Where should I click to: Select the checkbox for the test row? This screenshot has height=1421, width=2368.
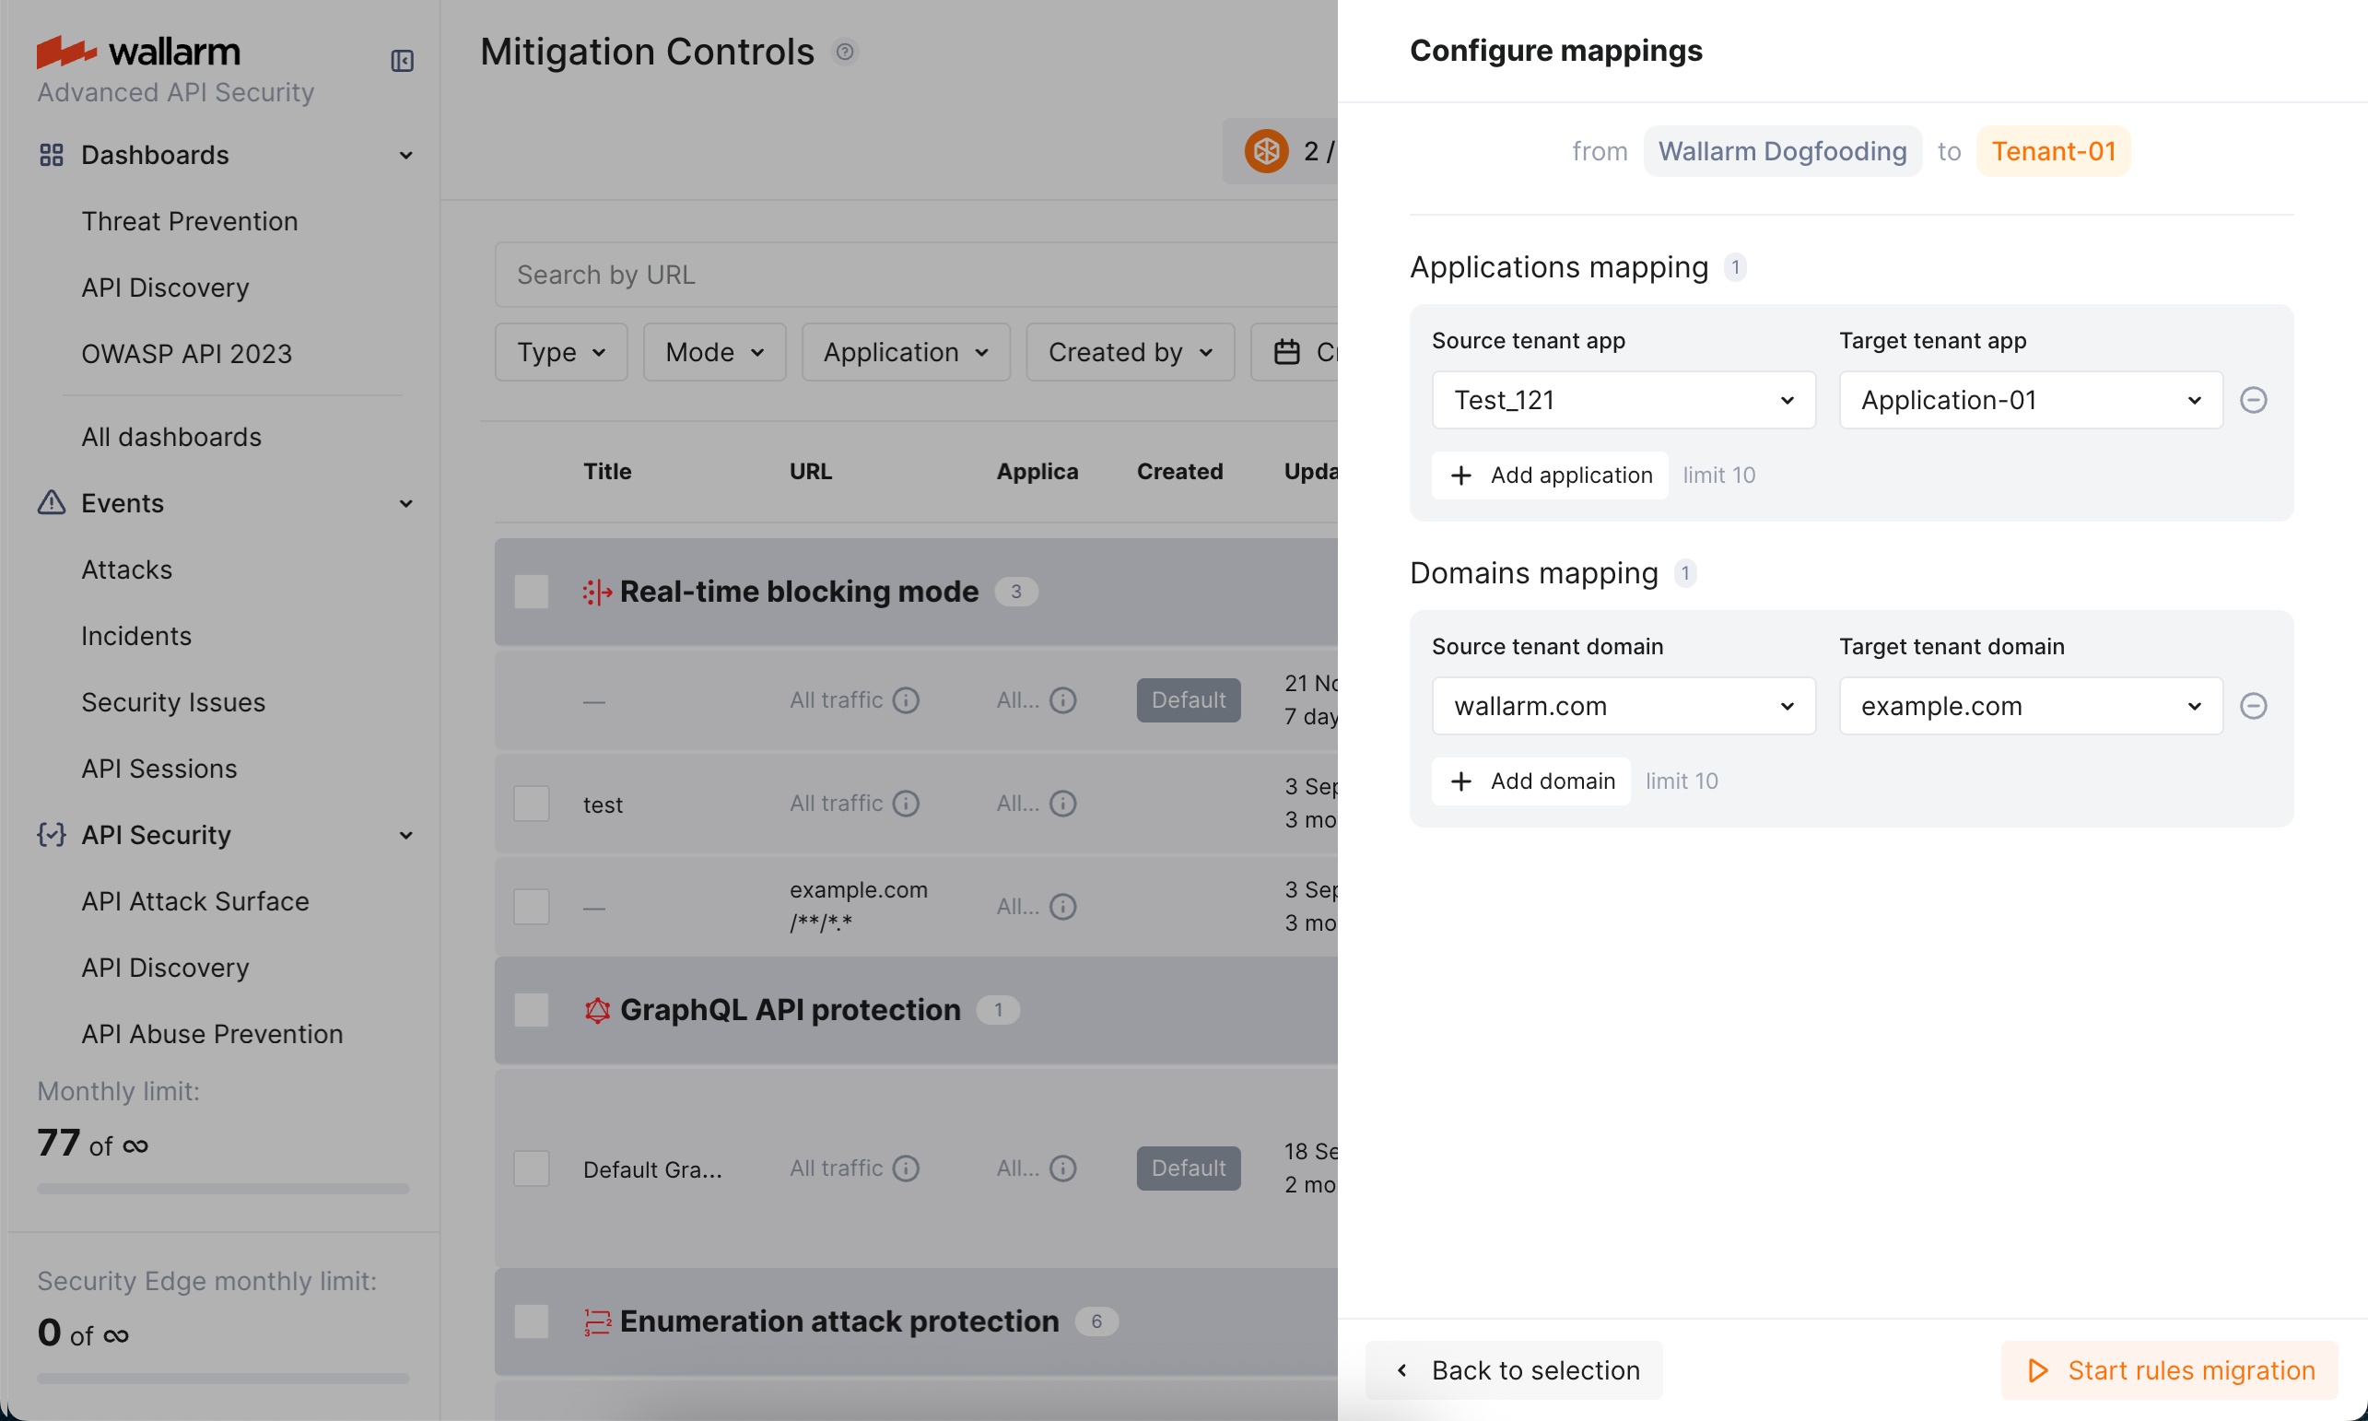point(532,804)
